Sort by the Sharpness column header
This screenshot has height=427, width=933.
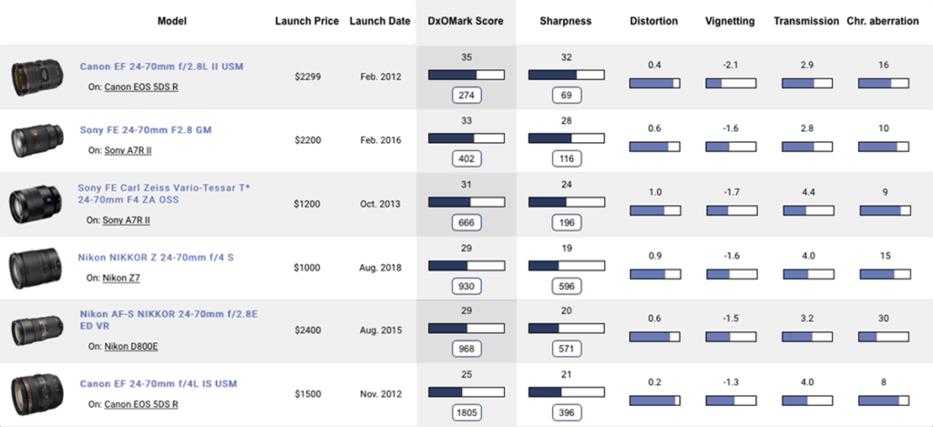point(565,22)
